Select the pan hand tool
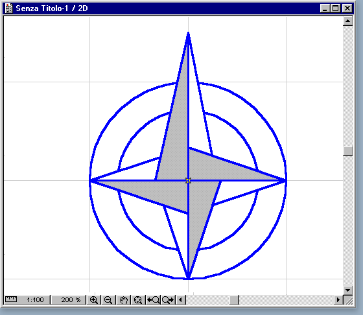 (124, 300)
